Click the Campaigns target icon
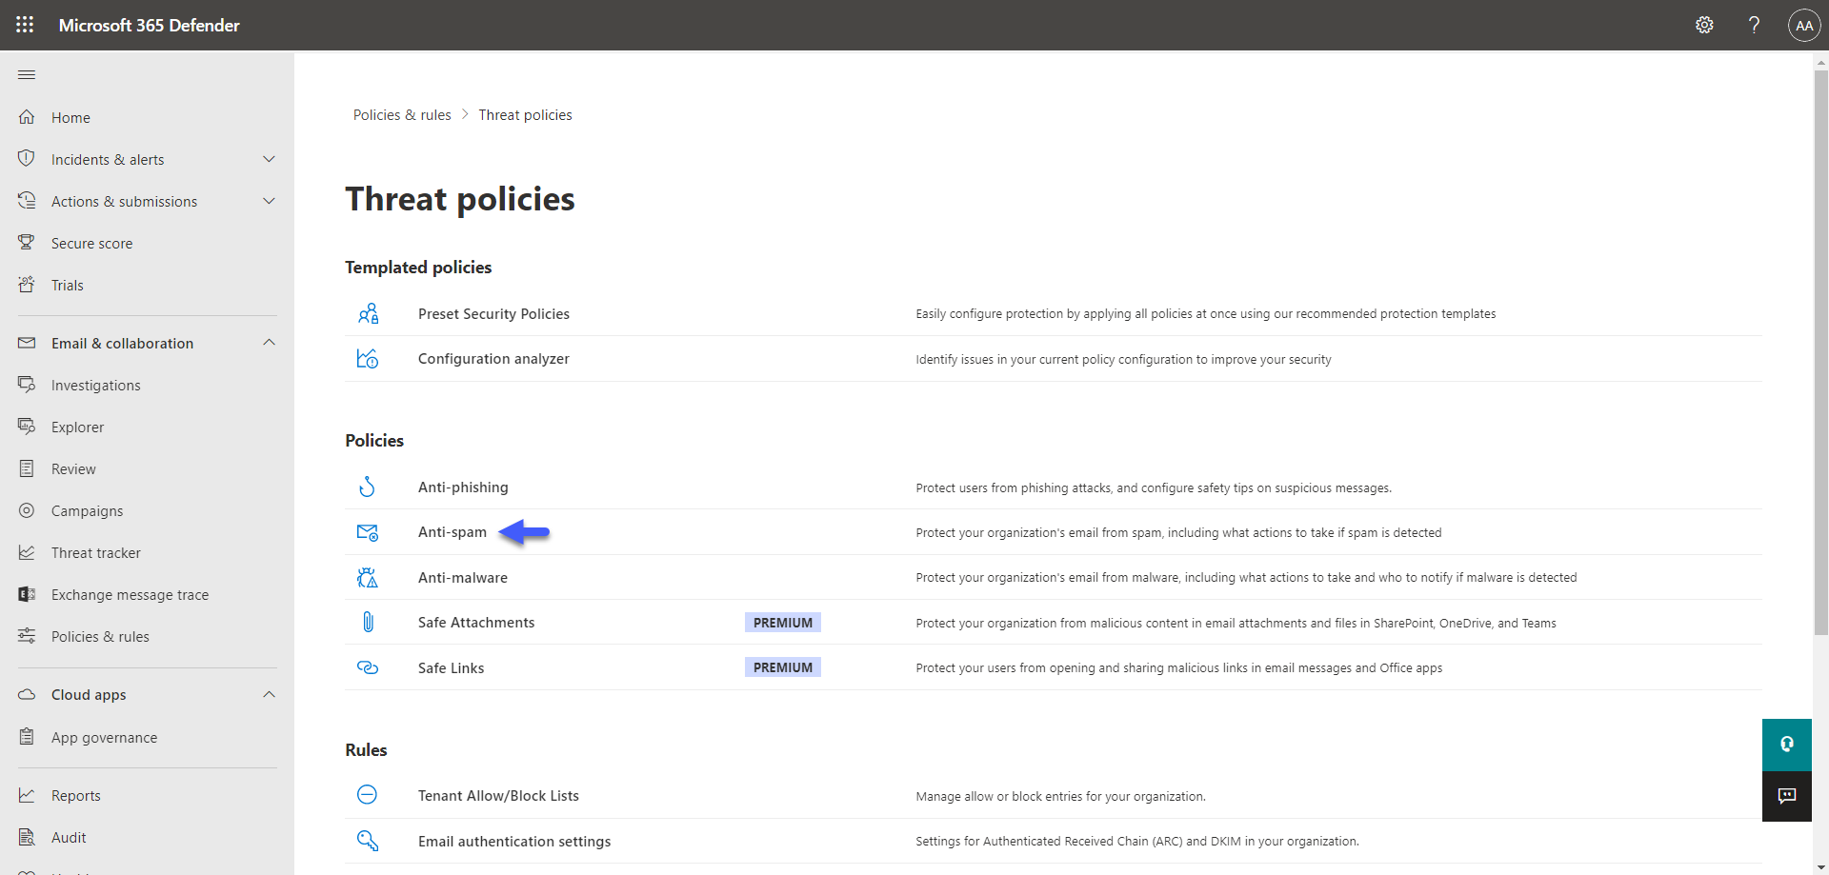The width and height of the screenshot is (1829, 875). pyautogui.click(x=27, y=510)
